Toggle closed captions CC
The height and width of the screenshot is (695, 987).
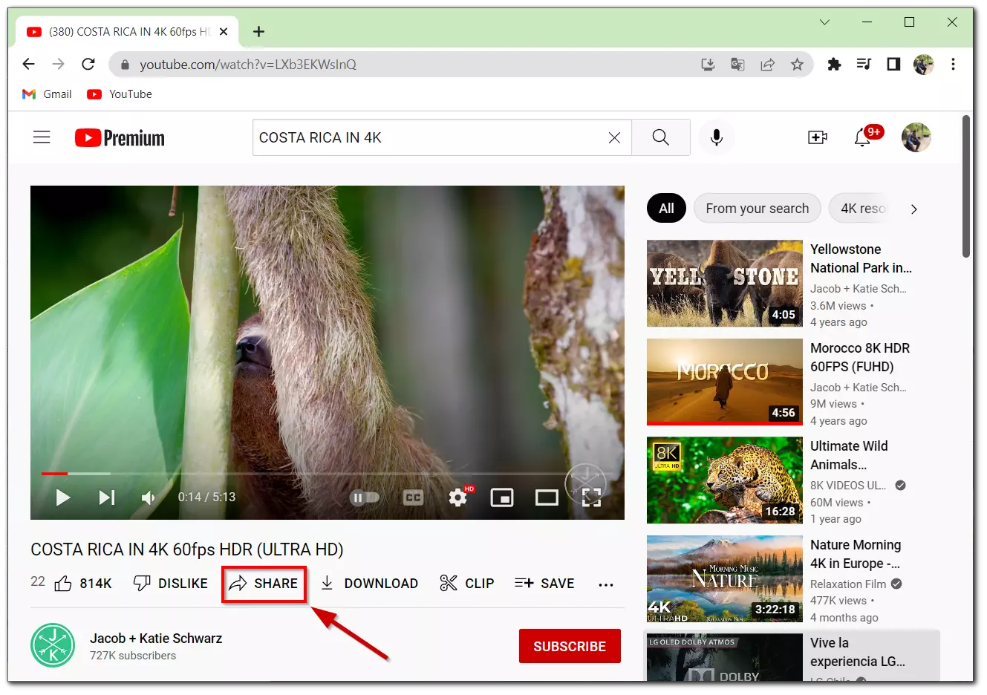click(414, 497)
